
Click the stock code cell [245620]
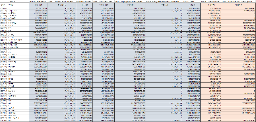4,79
